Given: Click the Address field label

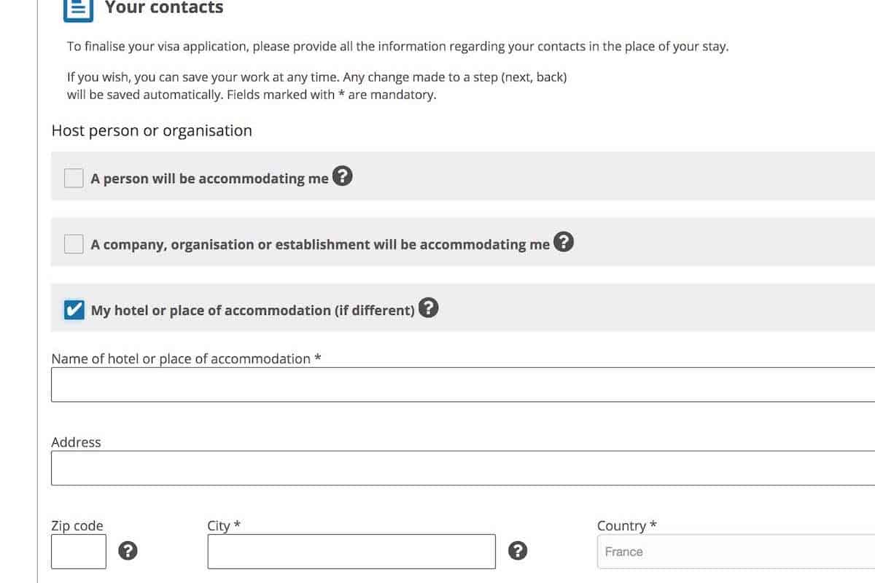Looking at the screenshot, I should (76, 442).
